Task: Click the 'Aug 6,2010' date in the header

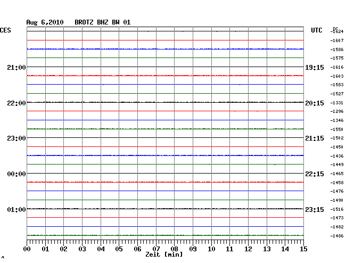Action: click(x=45, y=22)
